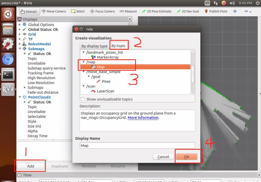Viewport: 261px width, 182px height.
Task: Open the Terminal from the Ubuntu dock
Action: coord(8,74)
